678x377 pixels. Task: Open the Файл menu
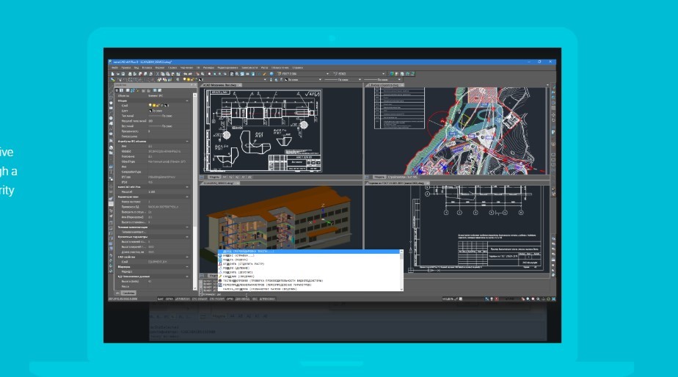115,67
